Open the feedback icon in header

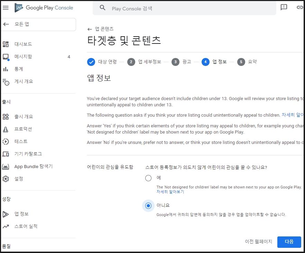click(284, 7)
